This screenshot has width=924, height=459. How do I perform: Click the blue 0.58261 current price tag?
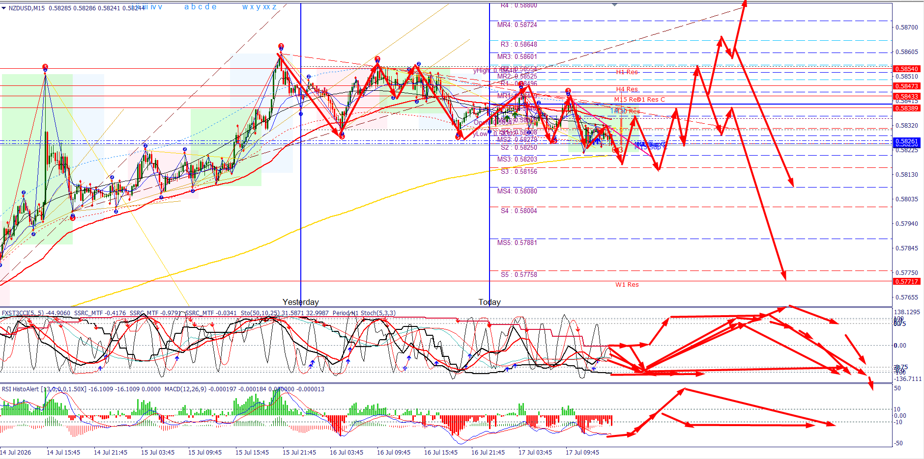906,141
